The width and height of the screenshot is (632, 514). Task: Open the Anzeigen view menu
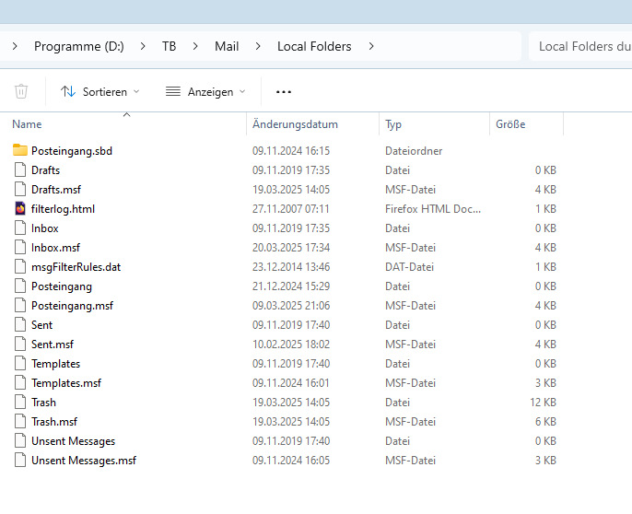[205, 92]
